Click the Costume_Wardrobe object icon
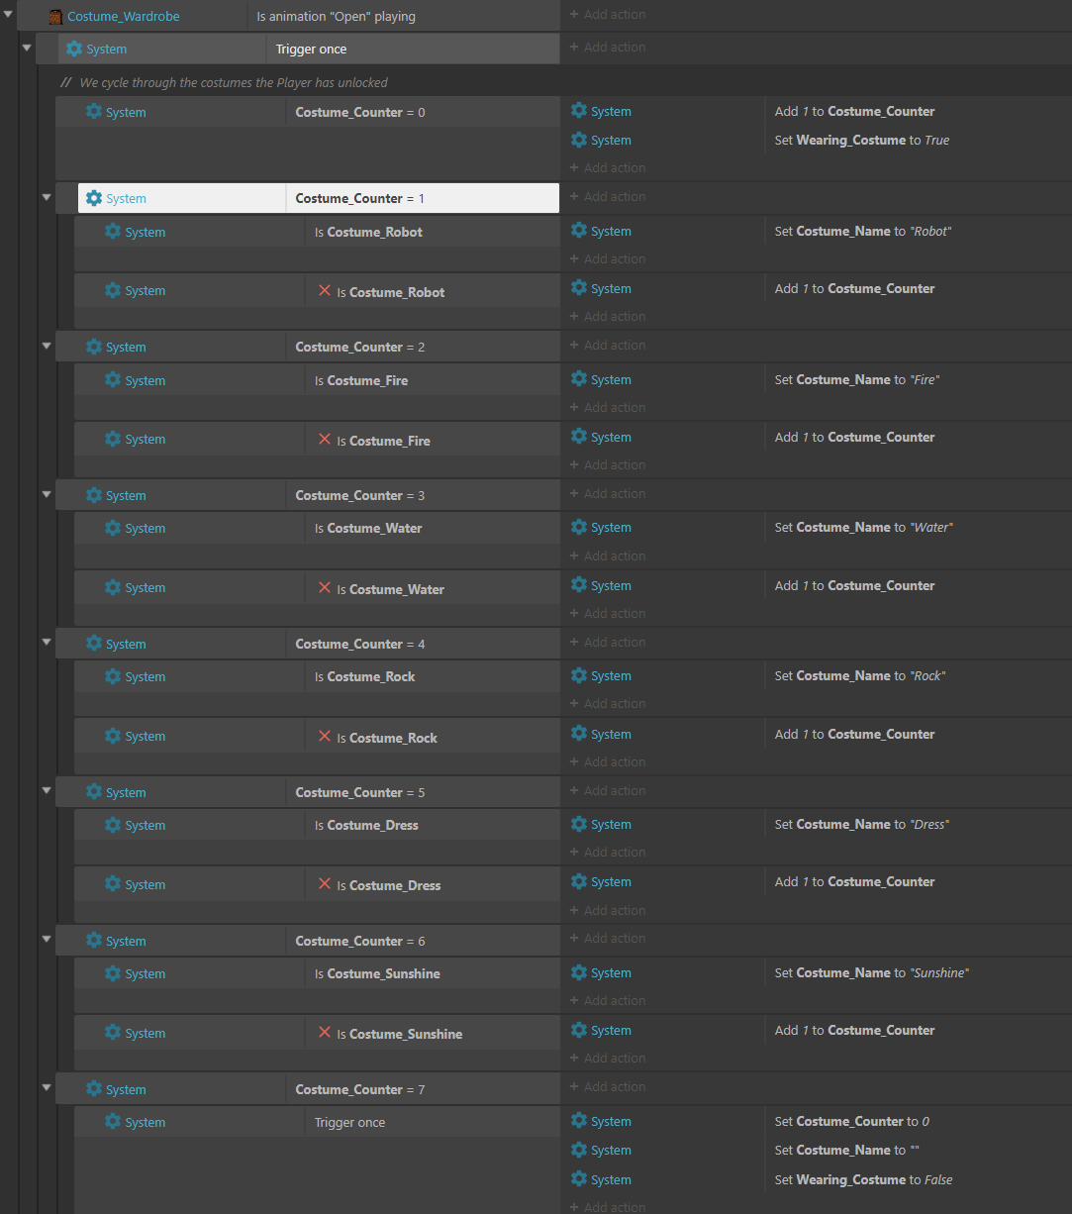The height and width of the screenshot is (1214, 1072). click(56, 17)
